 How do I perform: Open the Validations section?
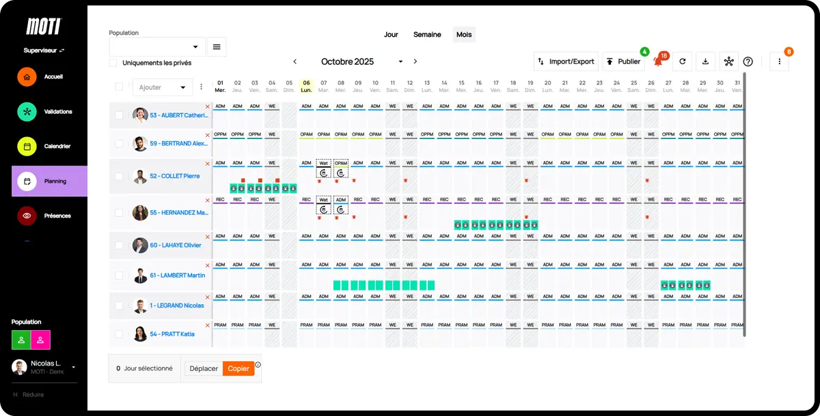tap(43, 111)
